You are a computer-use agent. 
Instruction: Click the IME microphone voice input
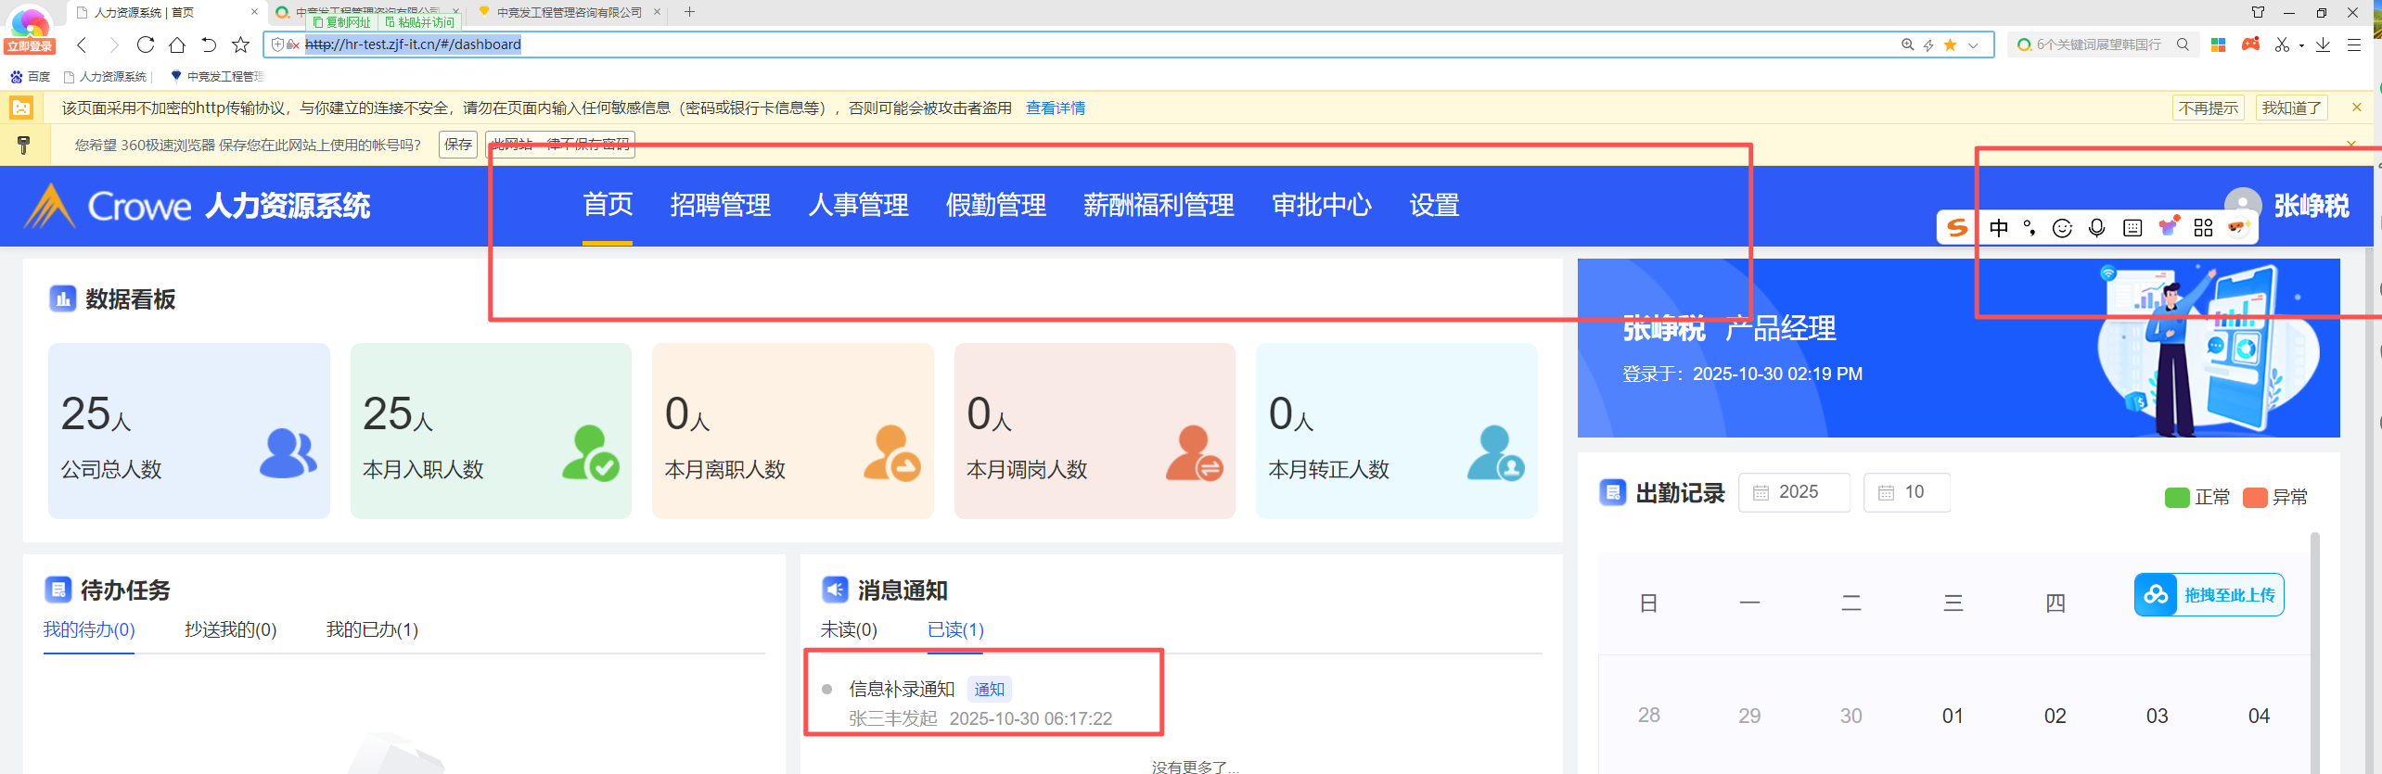[x=2096, y=228]
